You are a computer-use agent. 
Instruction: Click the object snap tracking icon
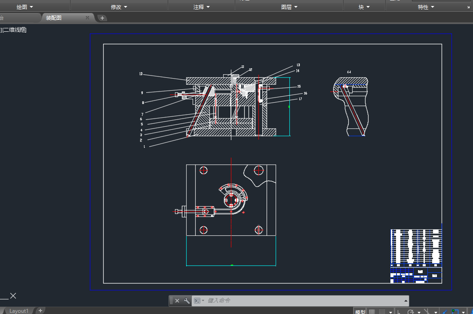point(445,311)
